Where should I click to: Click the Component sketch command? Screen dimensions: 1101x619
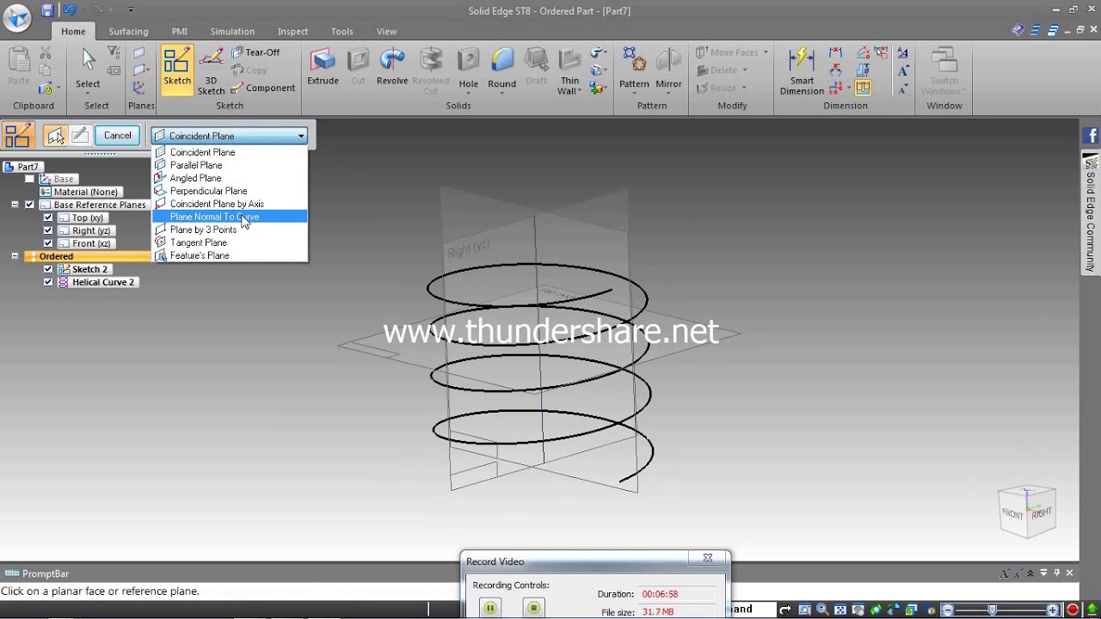point(262,88)
